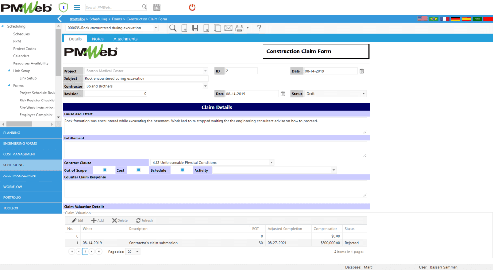Open the Status dropdown showing Draft
This screenshot has width=493, height=277.
click(364, 94)
